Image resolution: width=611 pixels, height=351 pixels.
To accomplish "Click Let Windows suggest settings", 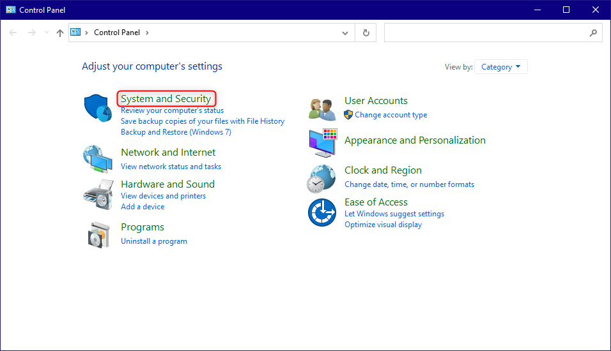I will 394,214.
